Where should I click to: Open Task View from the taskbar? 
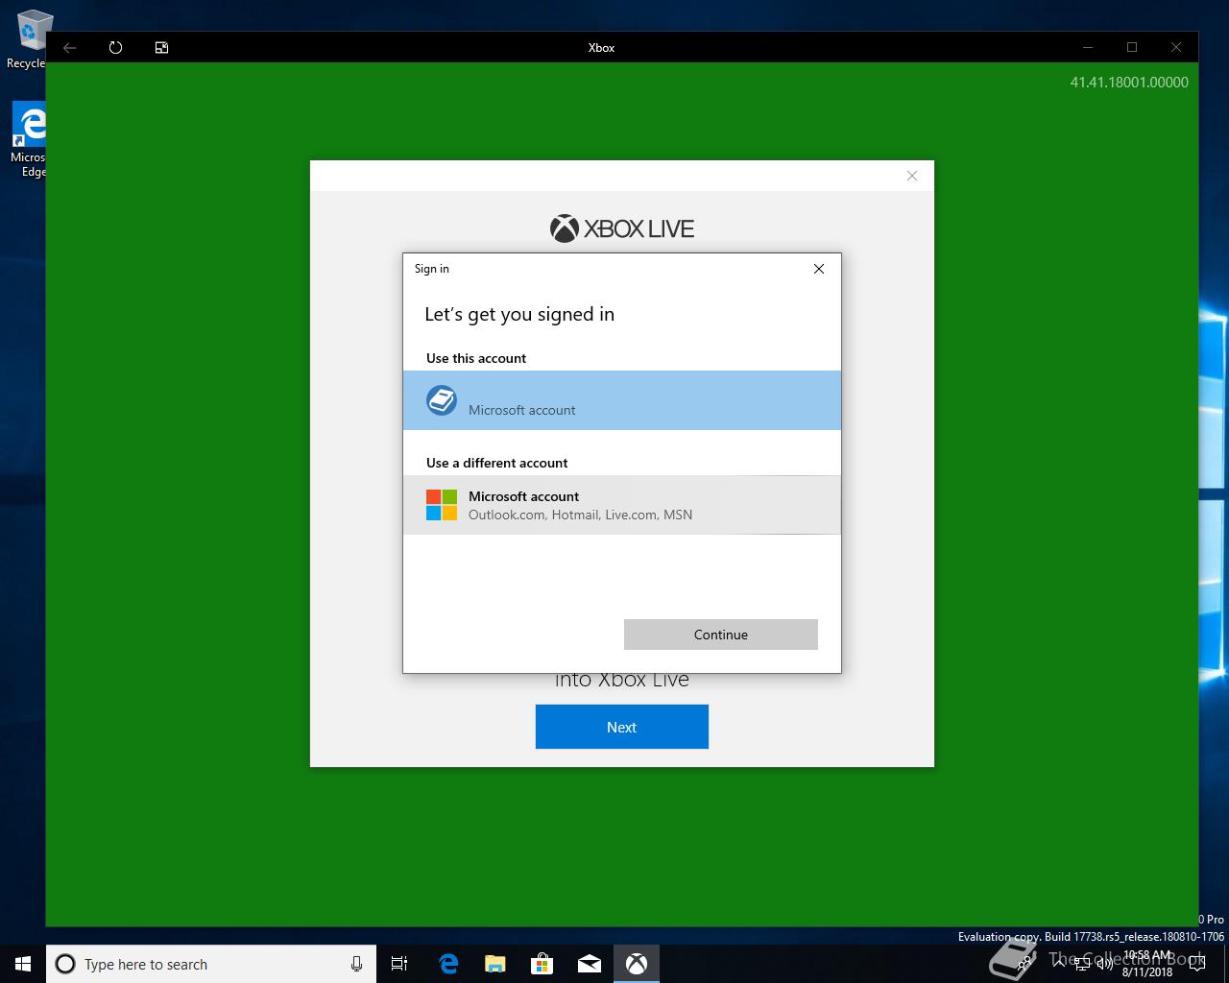tap(399, 964)
